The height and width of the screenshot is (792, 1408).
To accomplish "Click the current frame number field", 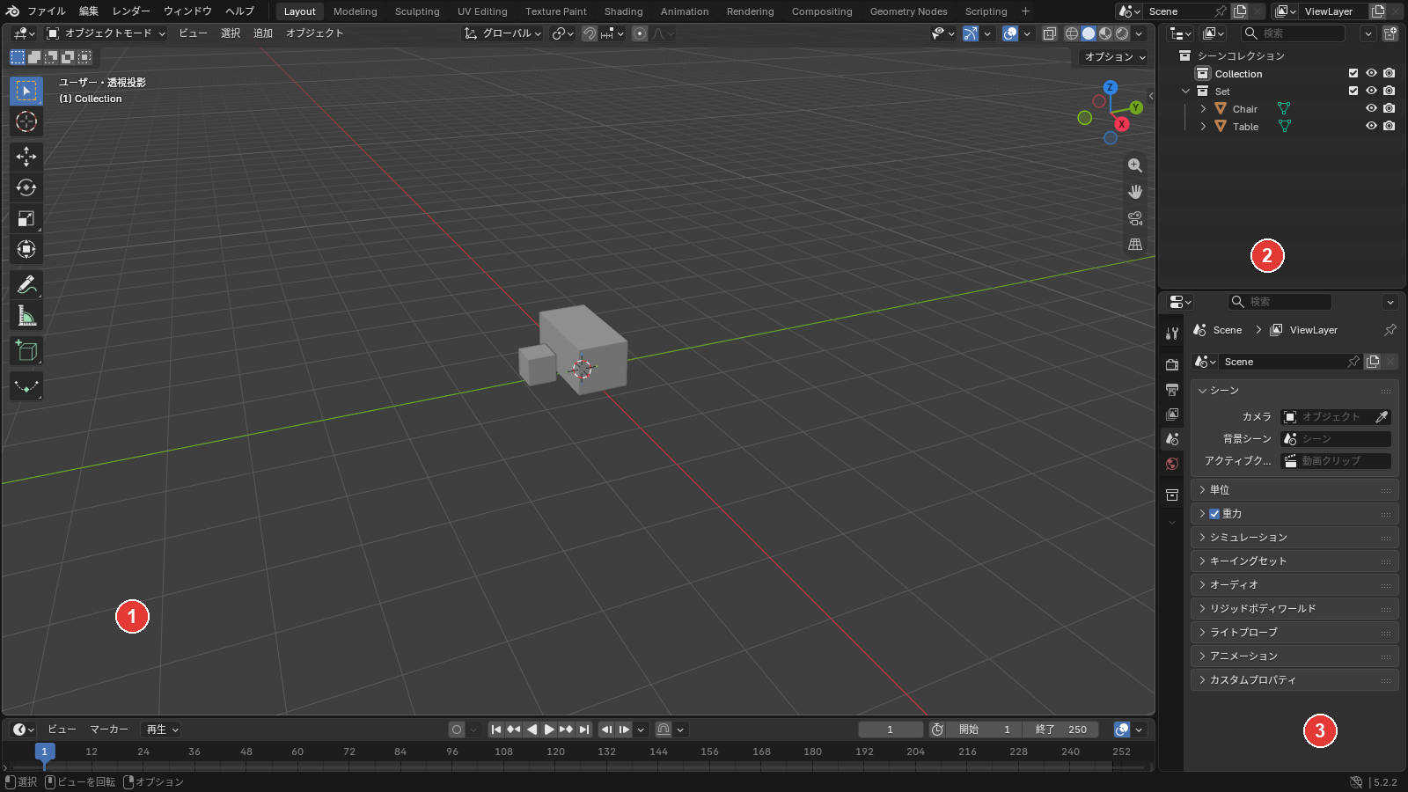I will point(891,730).
